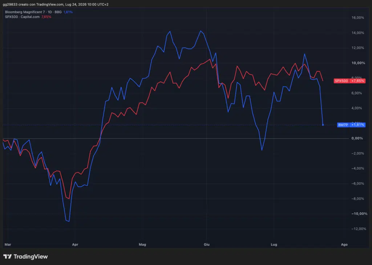Click the −4,00% axis label
The image size is (372, 265).
click(358, 169)
